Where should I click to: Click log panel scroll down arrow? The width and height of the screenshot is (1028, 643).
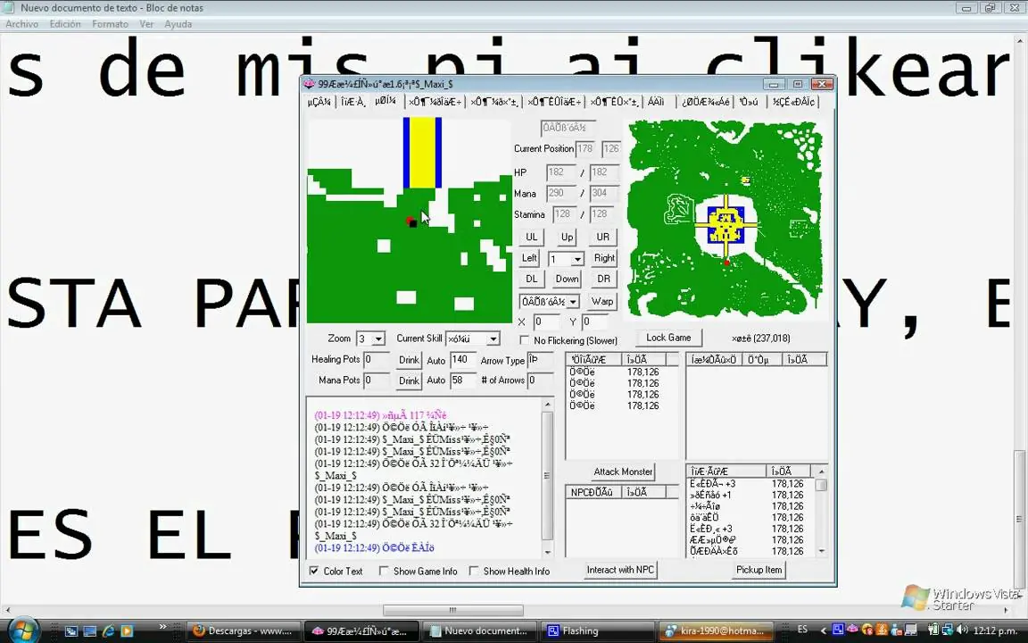pos(547,553)
